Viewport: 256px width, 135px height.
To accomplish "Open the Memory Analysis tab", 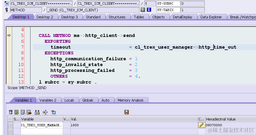I will [x=130, y=100].
